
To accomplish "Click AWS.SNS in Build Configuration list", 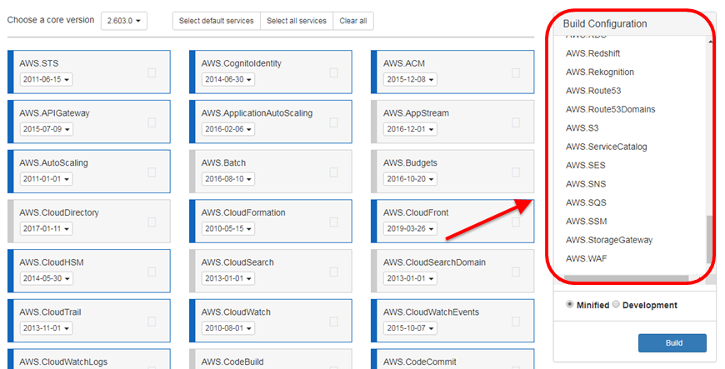I will click(x=586, y=184).
